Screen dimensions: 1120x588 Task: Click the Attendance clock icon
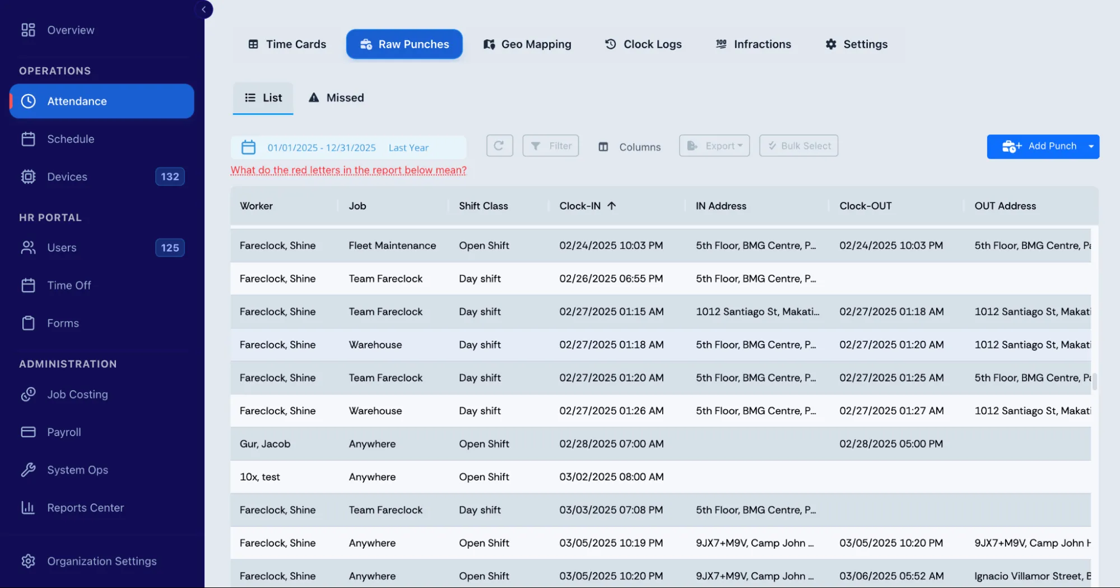point(29,101)
